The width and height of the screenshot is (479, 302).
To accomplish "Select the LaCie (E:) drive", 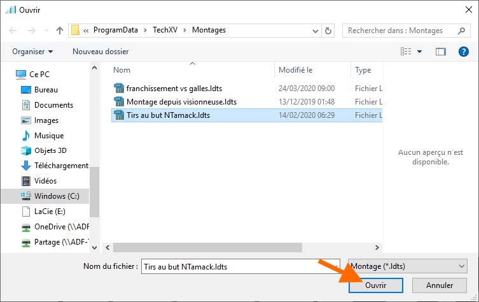I will pos(50,212).
